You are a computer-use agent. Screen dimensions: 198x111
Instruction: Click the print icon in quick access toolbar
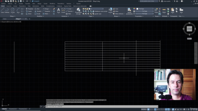tap(21, 1)
